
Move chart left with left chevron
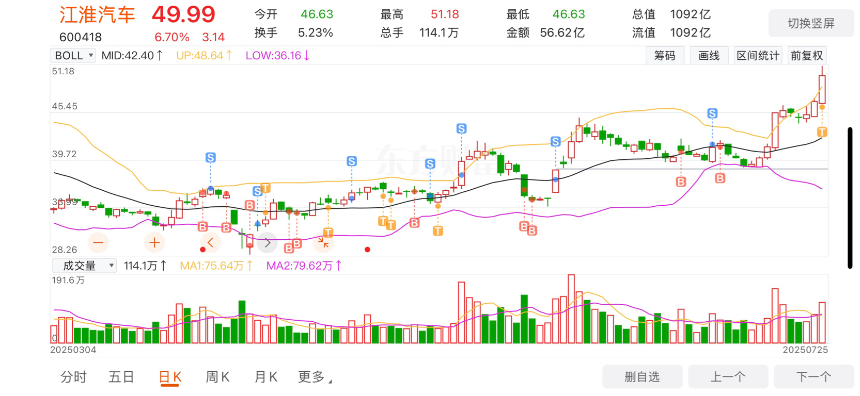210,242
